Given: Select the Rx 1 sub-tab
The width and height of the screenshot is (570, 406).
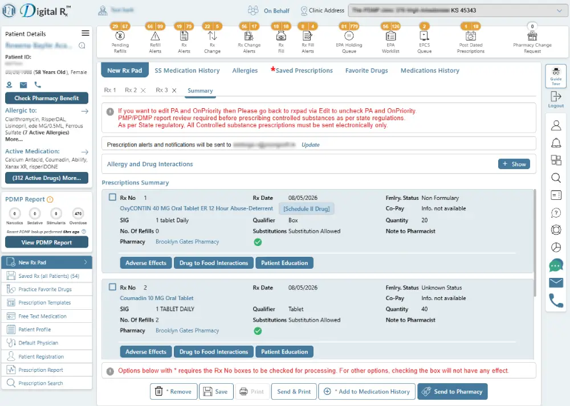Looking at the screenshot, I should click(x=110, y=90).
